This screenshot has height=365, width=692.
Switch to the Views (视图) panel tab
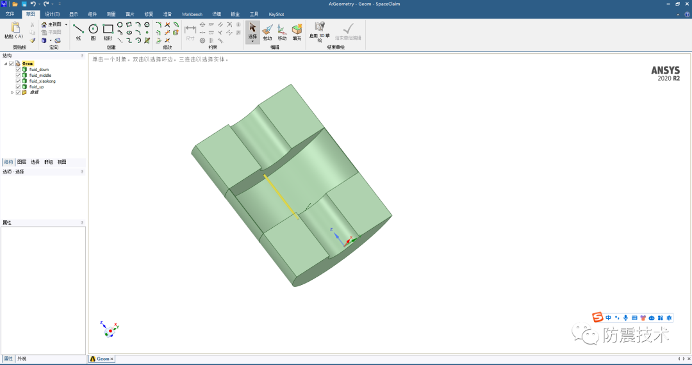62,162
